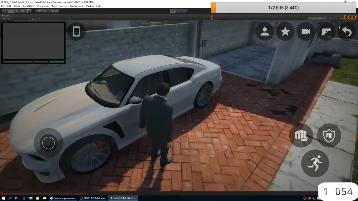Click the 172 RUB donation progress bar
This screenshot has height=201, width=358.
coord(283,8)
